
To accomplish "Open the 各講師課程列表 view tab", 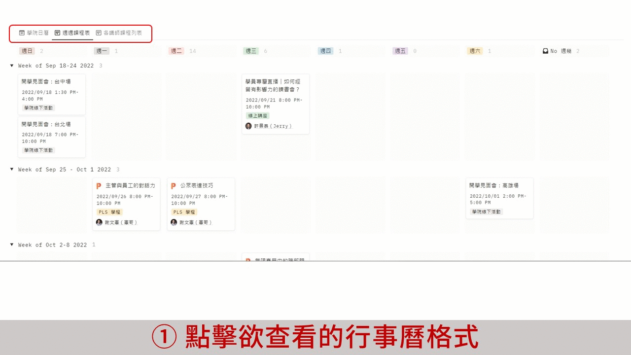I will (x=119, y=33).
